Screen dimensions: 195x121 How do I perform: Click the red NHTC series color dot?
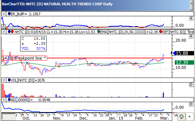[12, 31]
